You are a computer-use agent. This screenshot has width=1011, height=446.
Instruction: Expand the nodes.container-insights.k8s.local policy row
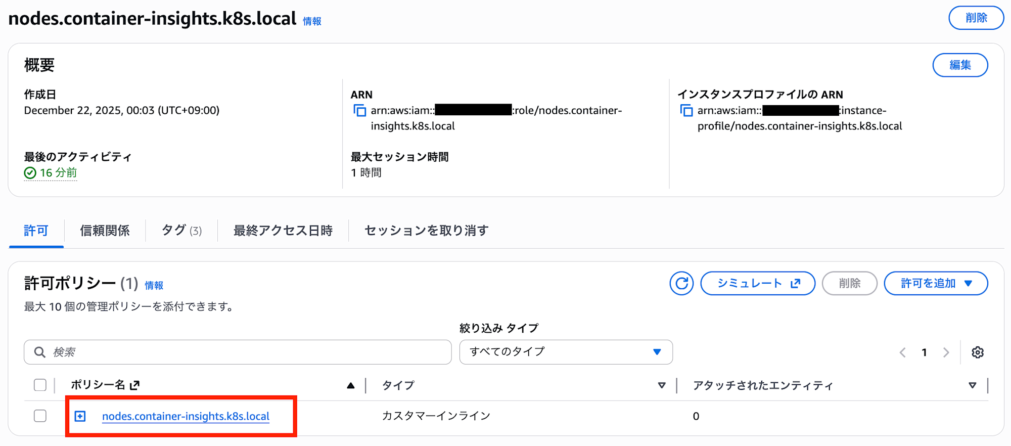[x=80, y=416]
